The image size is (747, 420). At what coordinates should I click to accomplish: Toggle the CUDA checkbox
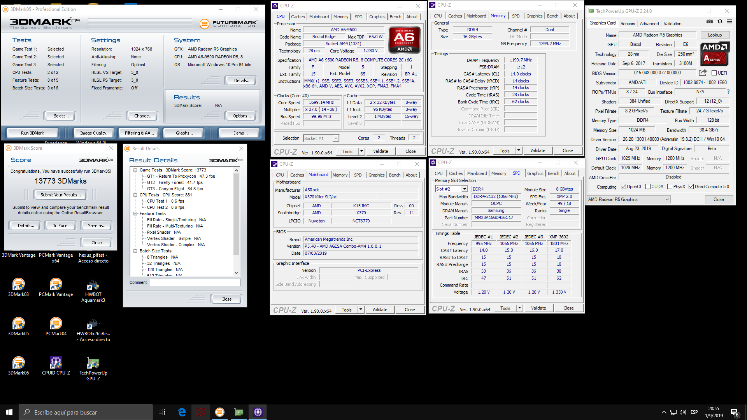click(x=648, y=187)
